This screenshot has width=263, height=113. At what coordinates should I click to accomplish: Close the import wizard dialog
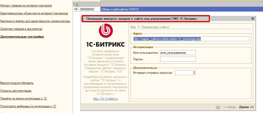coord(253,19)
